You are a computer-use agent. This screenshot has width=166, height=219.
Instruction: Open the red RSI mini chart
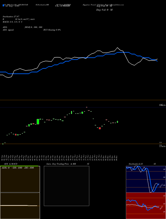tap(146, 206)
